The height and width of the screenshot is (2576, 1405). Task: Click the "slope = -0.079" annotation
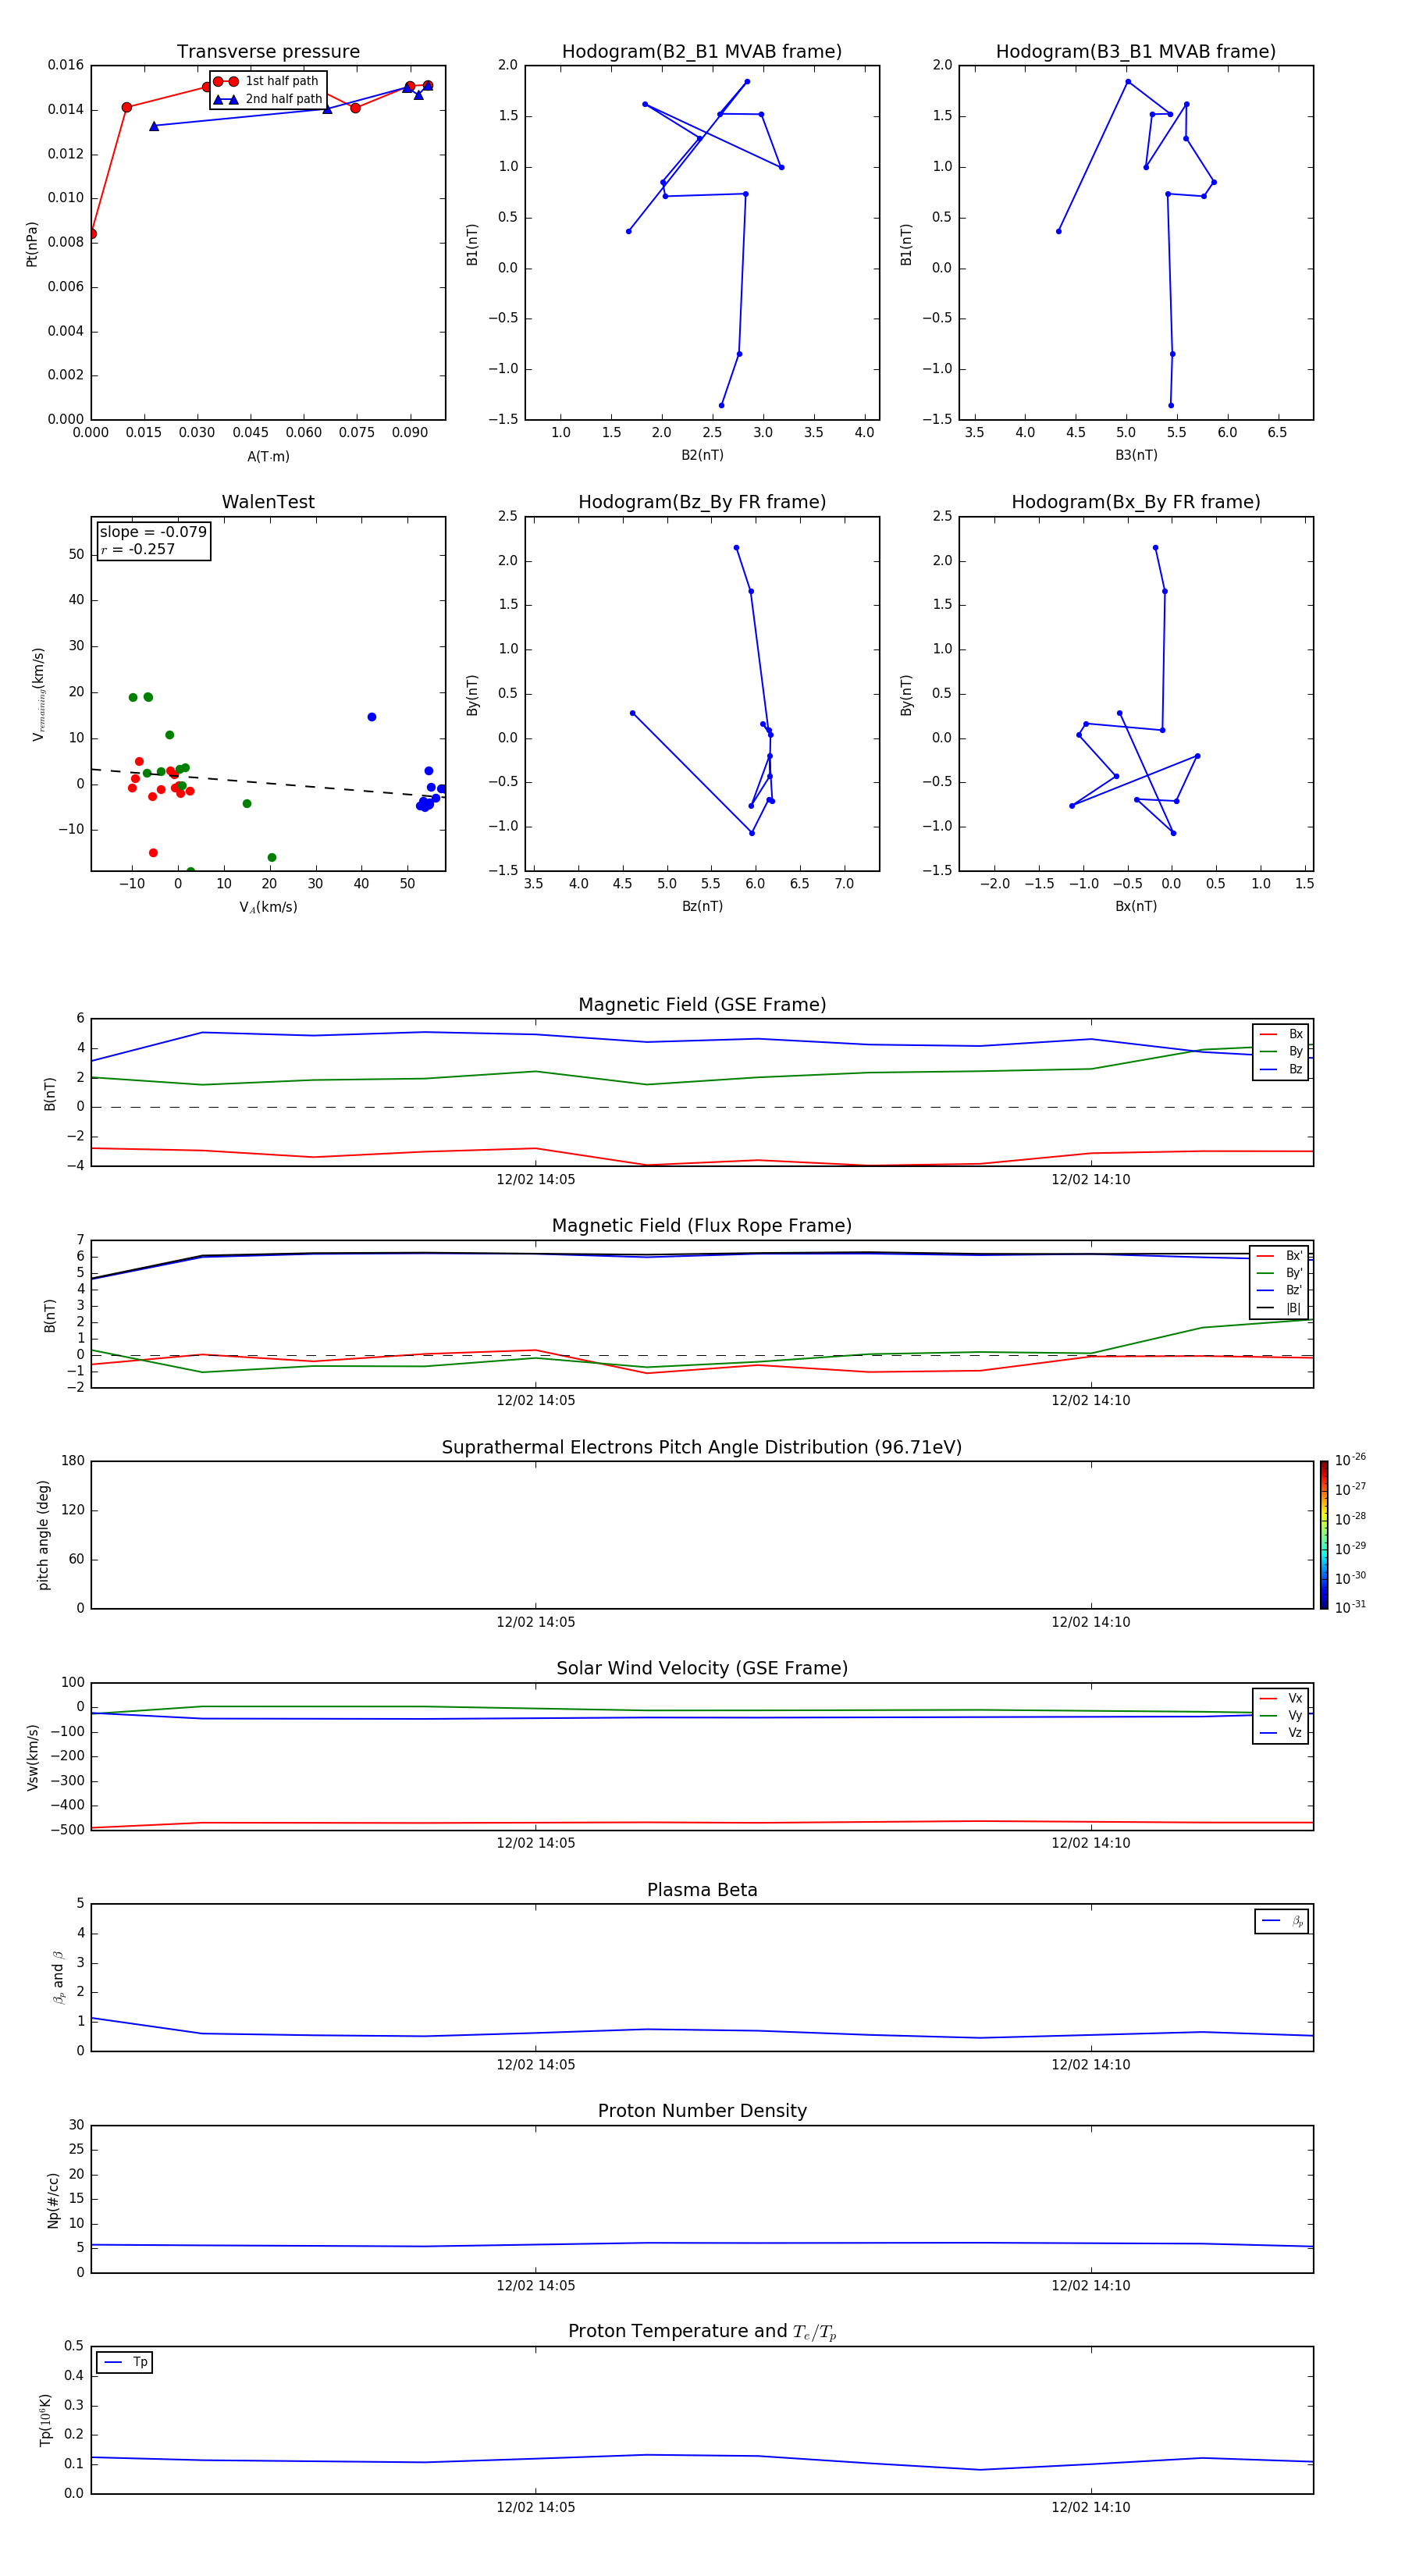153,532
